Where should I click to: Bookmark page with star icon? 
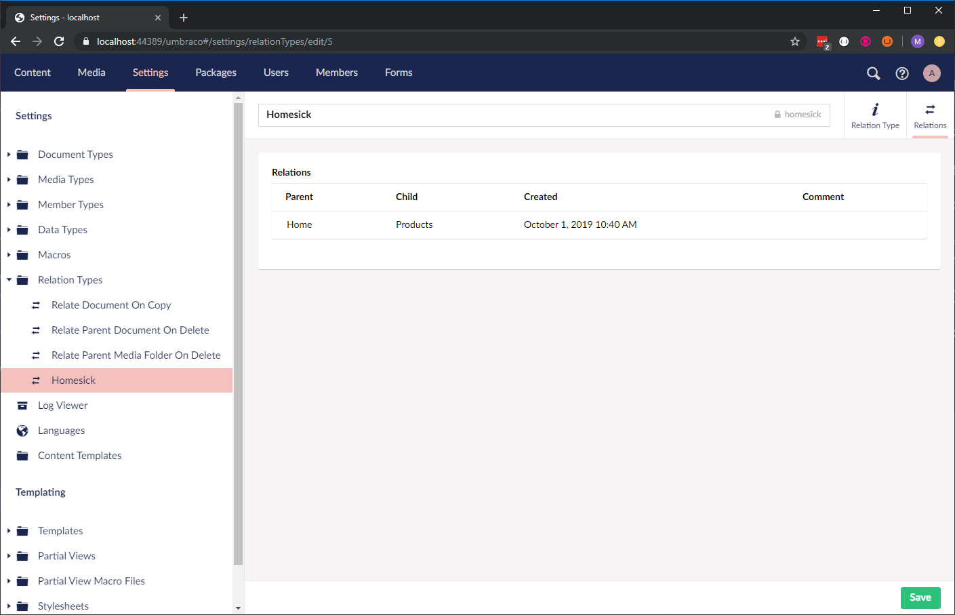(794, 41)
